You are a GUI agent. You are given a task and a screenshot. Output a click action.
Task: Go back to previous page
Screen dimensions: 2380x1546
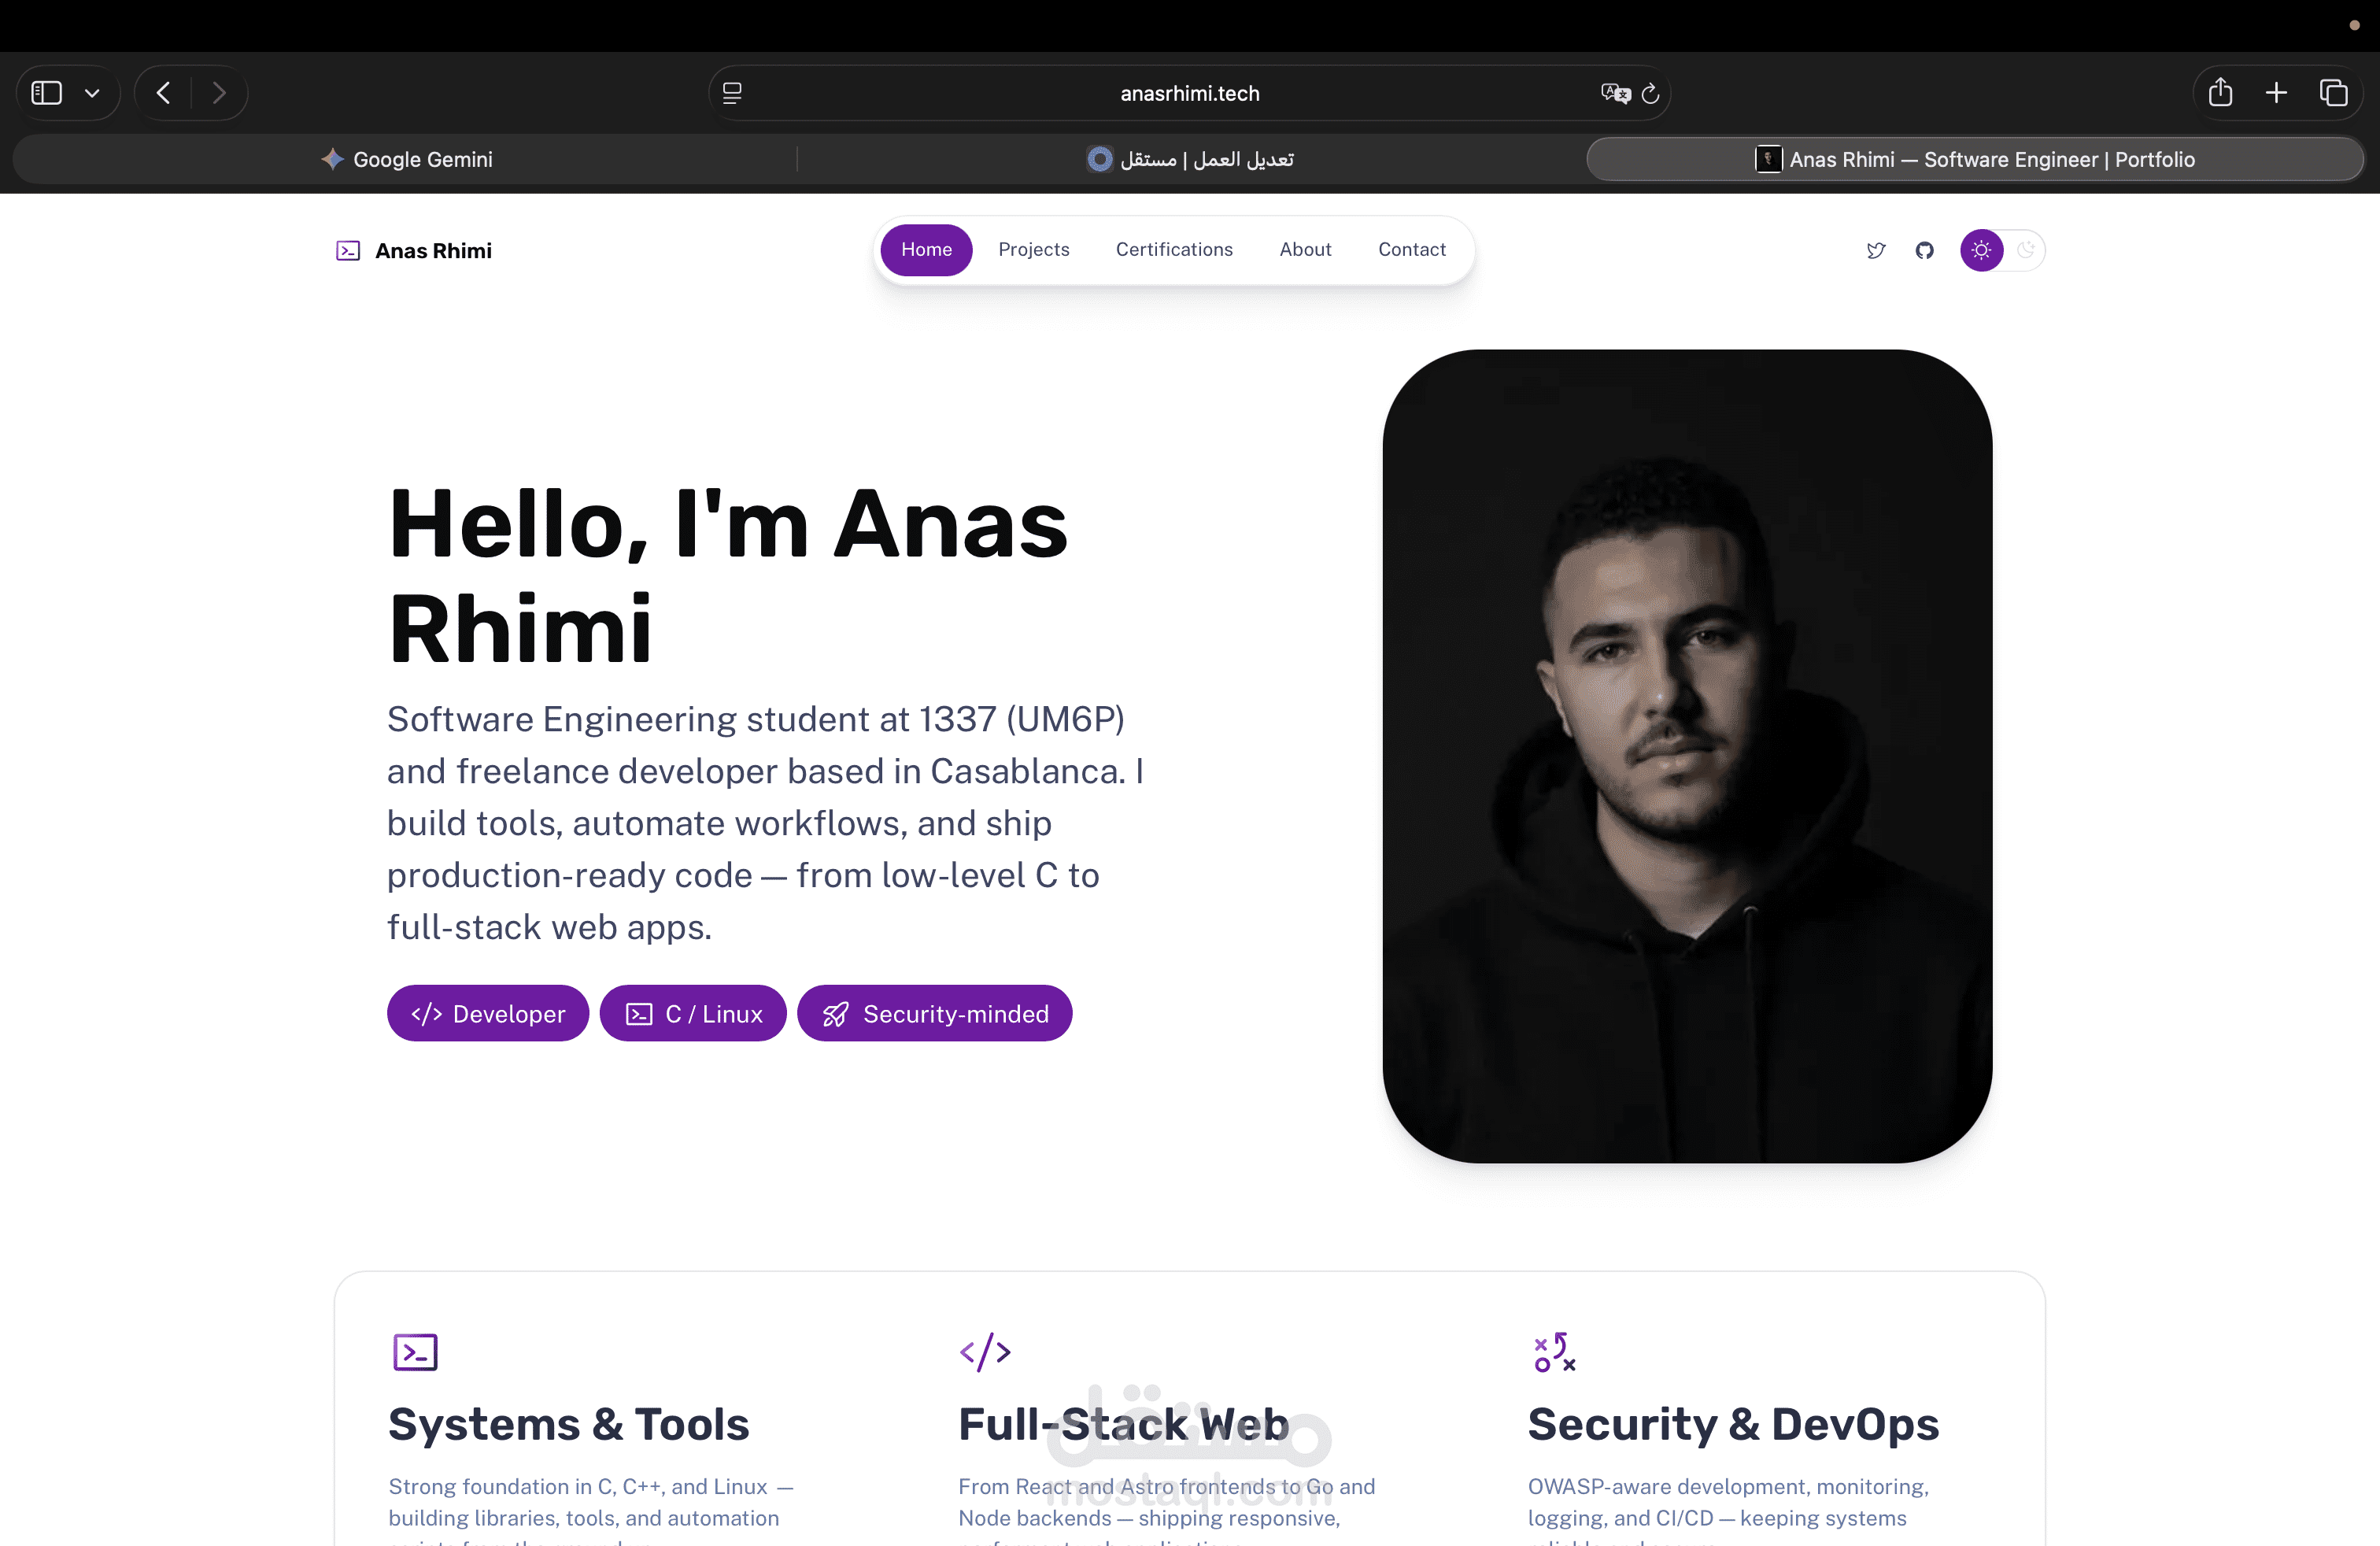coord(164,93)
